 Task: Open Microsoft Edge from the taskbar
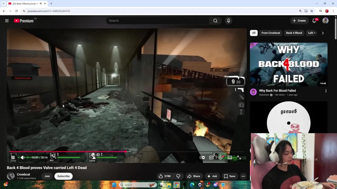click(192, 185)
